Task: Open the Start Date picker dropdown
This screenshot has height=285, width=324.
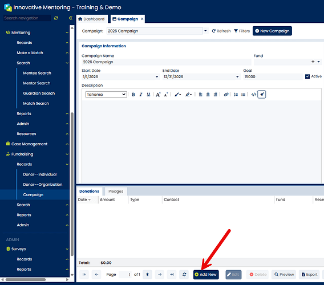Action: (157, 76)
